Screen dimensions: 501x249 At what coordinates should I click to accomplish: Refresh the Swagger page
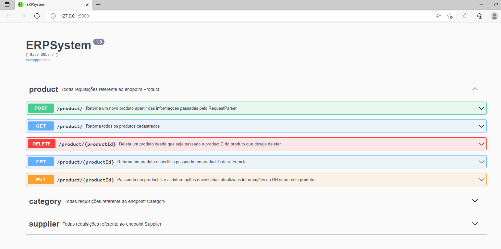click(37, 16)
